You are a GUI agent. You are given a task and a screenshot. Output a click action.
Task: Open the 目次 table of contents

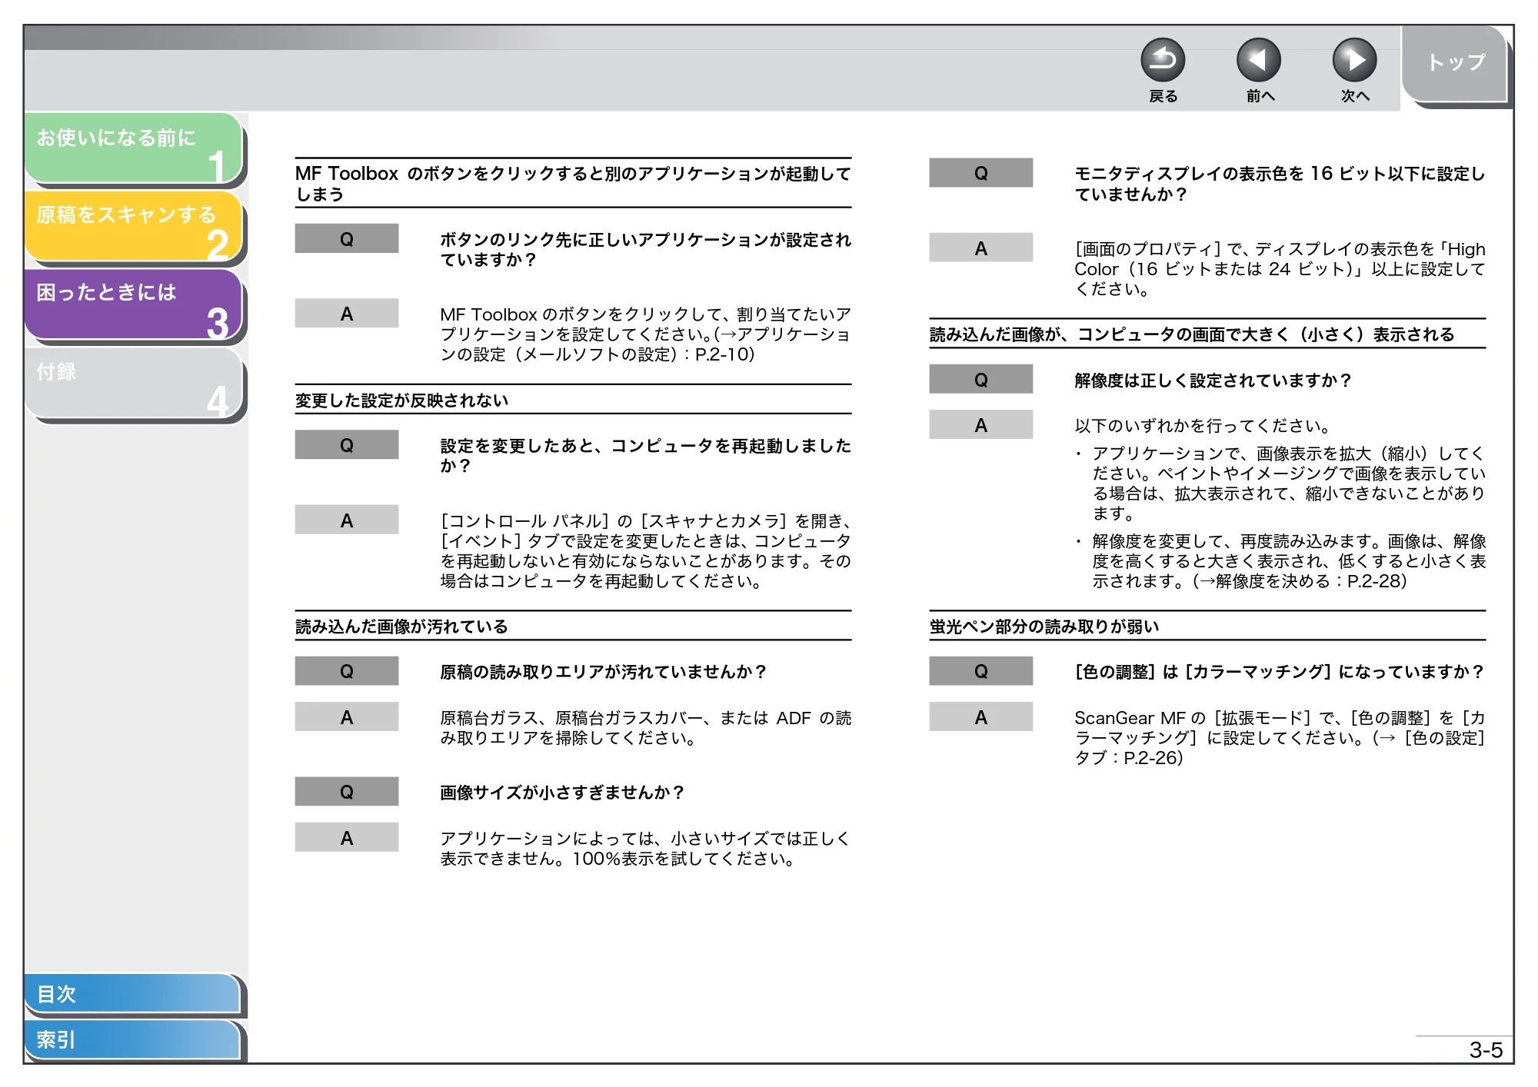pos(132,993)
